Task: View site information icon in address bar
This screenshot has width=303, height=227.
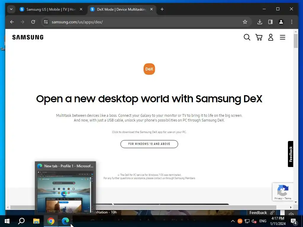Action: (46, 22)
